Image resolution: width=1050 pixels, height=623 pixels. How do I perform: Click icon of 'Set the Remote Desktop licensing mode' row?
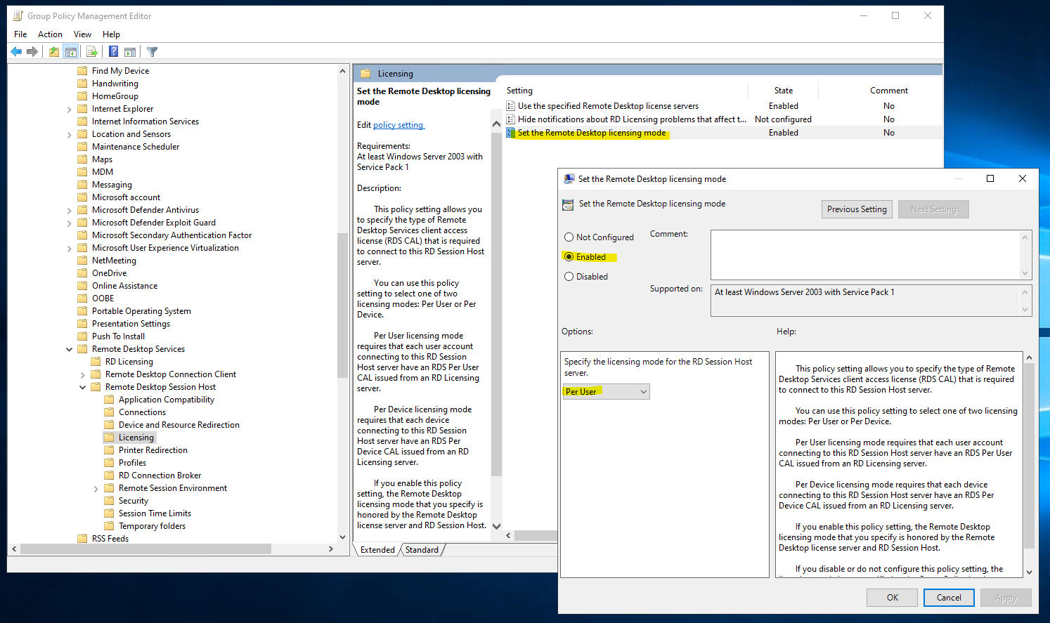[x=511, y=133]
